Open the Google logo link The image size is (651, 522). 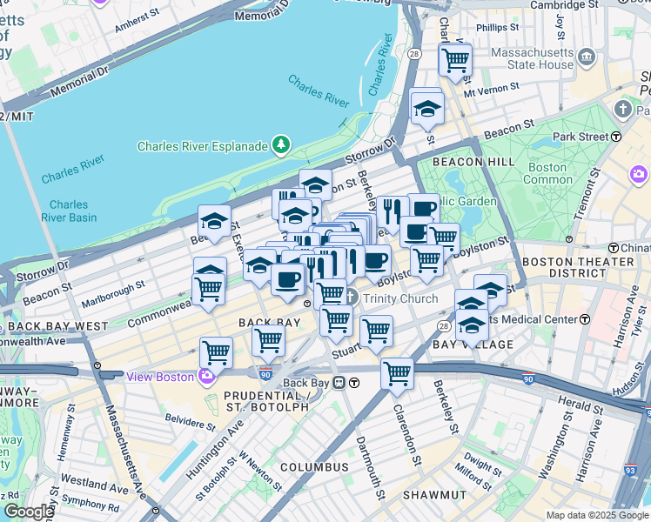(28, 512)
